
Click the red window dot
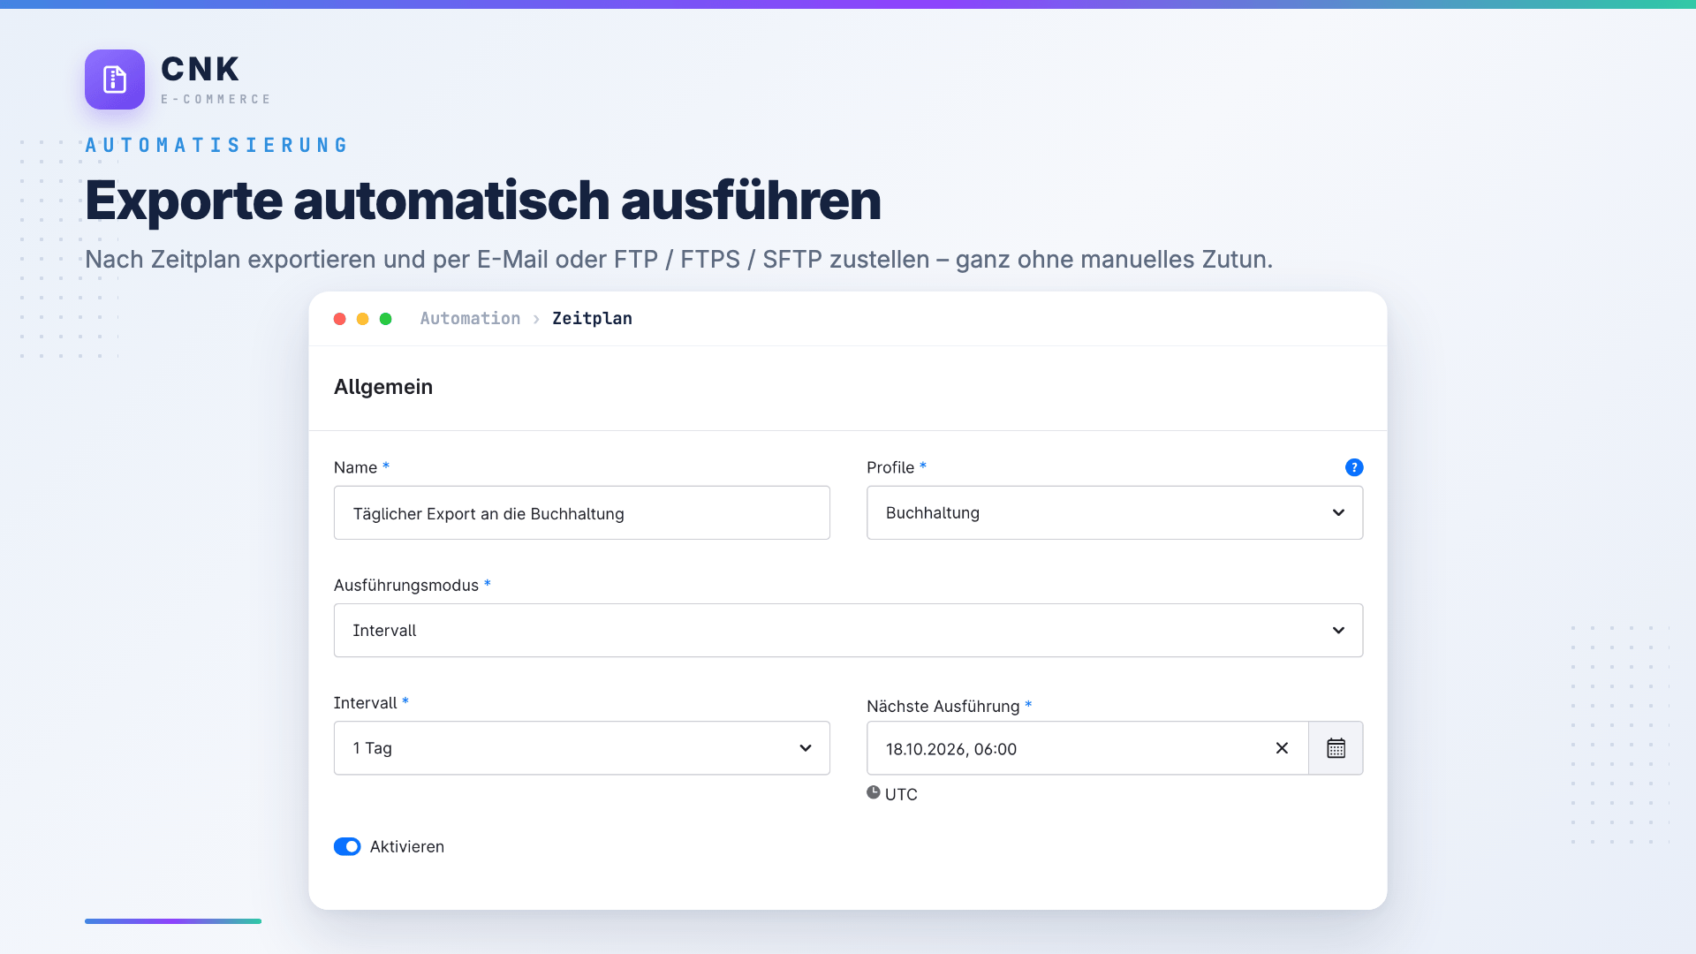pyautogui.click(x=339, y=319)
